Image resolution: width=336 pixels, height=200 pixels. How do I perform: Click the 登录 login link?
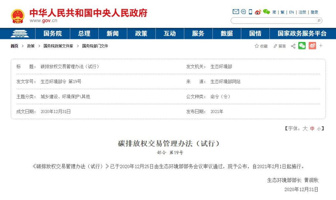pos(314,11)
